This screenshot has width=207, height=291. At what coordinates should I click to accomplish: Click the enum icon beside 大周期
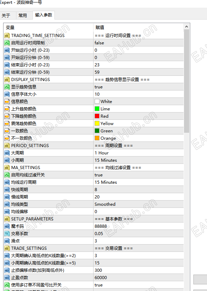(7, 153)
